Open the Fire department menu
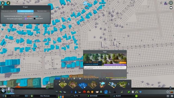Screen dimensions: 174x98 [88, 92]
